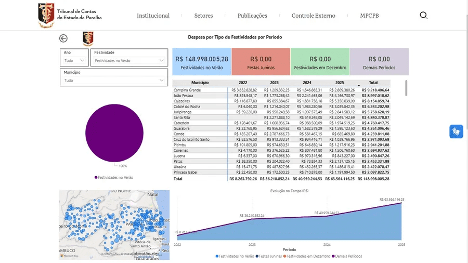Image resolution: width=468 pixels, height=263 pixels.
Task: Open the Controle Externo menu
Action: click(313, 16)
